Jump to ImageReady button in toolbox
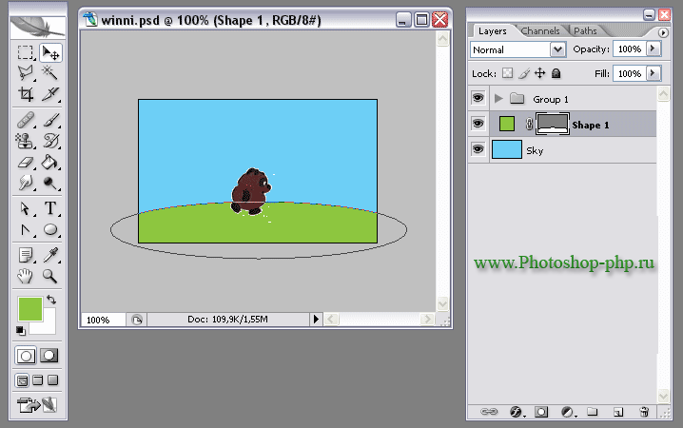The width and height of the screenshot is (683, 428). 37,404
